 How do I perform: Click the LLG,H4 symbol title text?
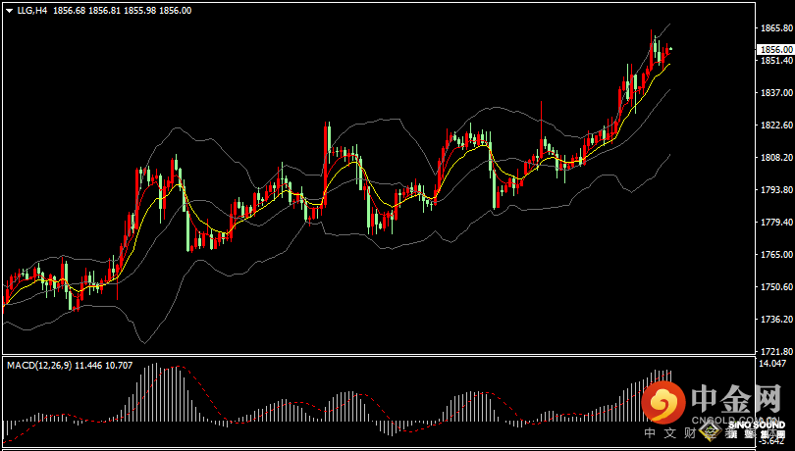tap(31, 10)
